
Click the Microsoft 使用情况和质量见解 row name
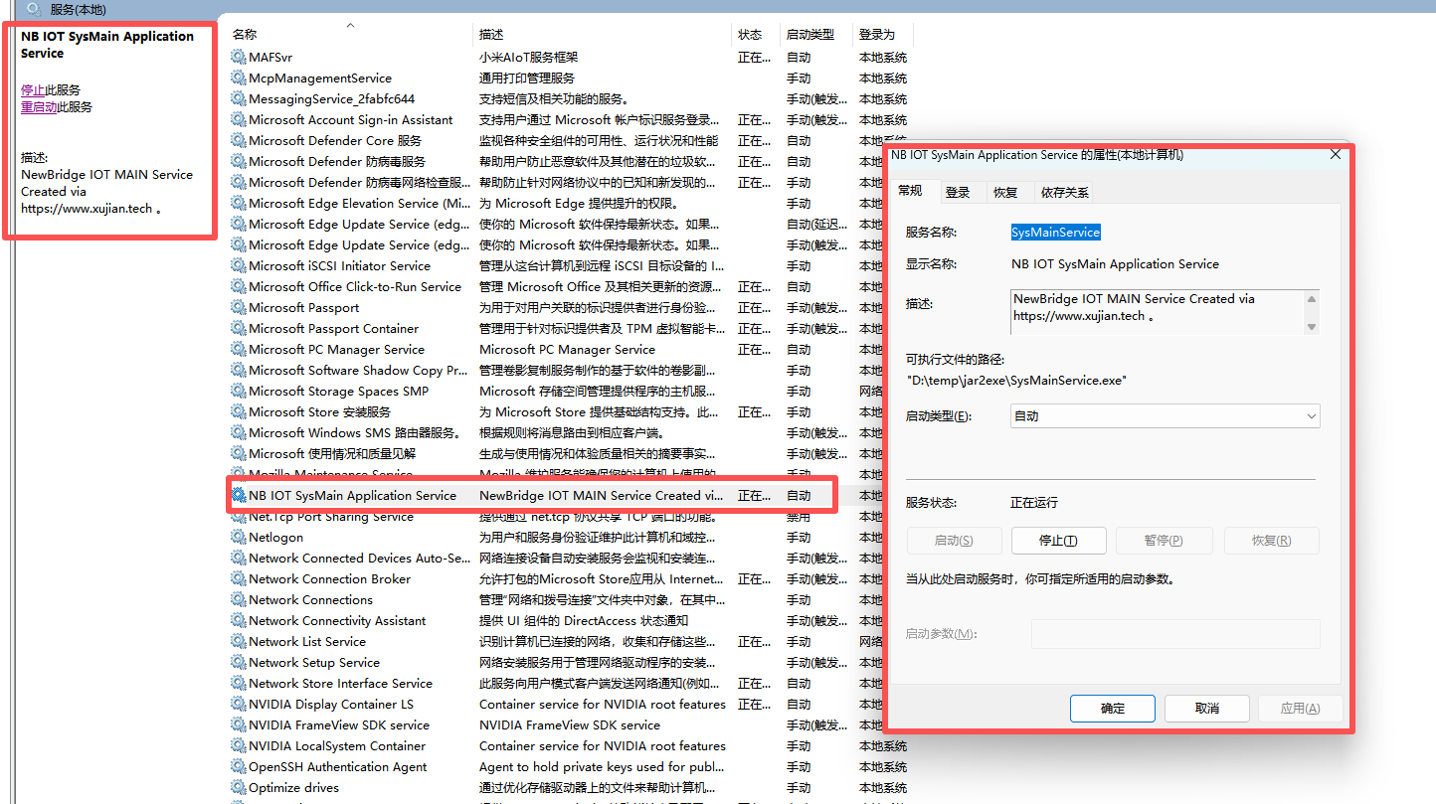[x=332, y=454]
